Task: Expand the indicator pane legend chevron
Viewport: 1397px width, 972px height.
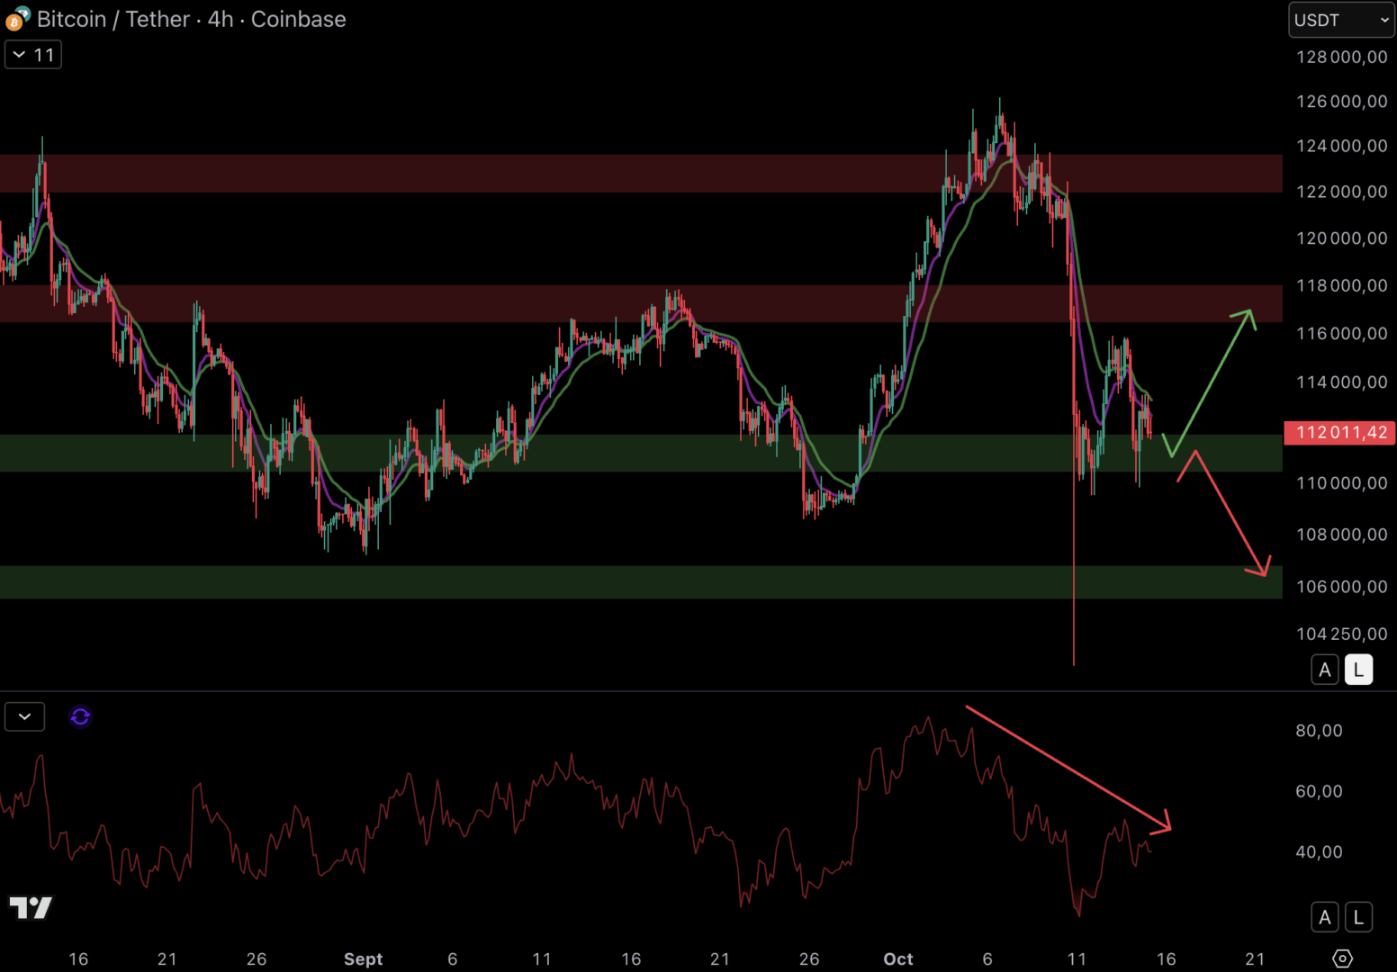Action: (25, 716)
